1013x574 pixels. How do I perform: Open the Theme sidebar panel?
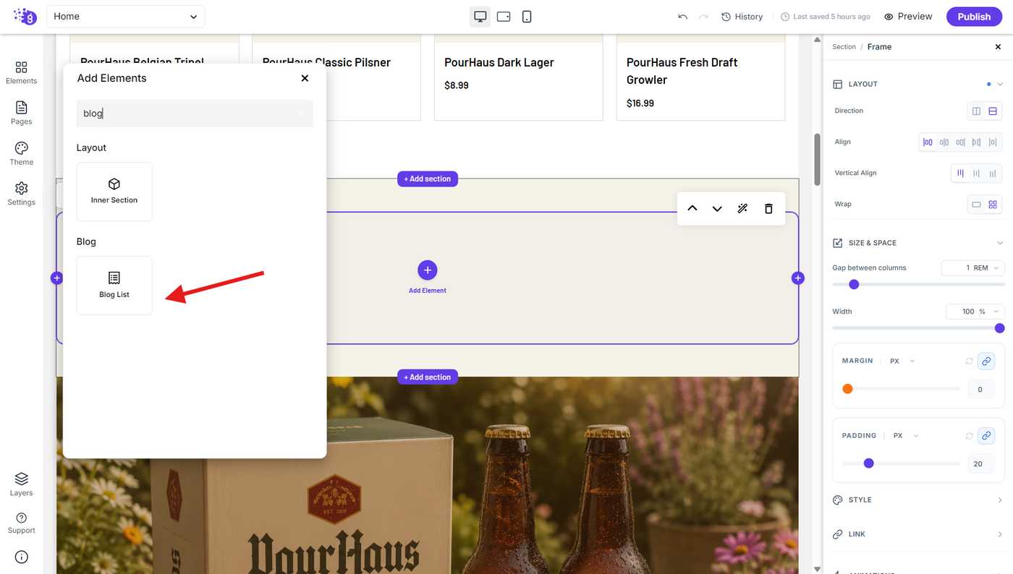coord(21,153)
